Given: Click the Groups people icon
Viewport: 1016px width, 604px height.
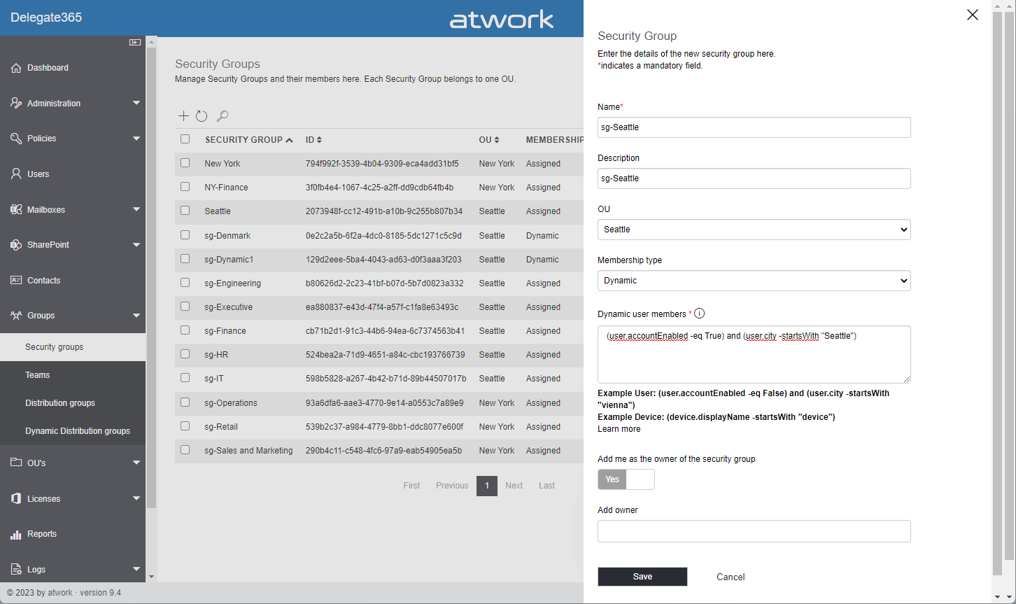Looking at the screenshot, I should pos(16,316).
